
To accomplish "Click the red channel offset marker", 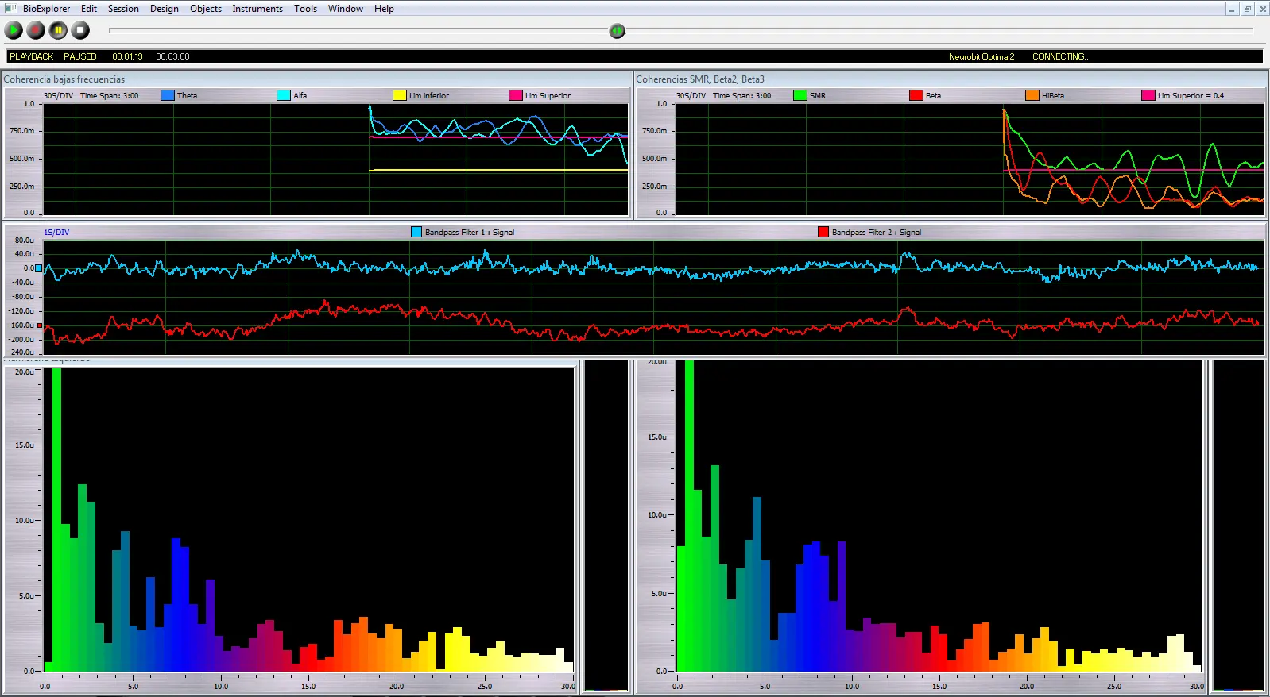I will coord(39,325).
